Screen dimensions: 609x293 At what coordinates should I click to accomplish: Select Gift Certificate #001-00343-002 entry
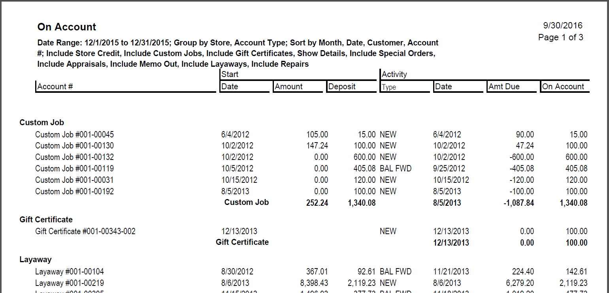[85, 231]
